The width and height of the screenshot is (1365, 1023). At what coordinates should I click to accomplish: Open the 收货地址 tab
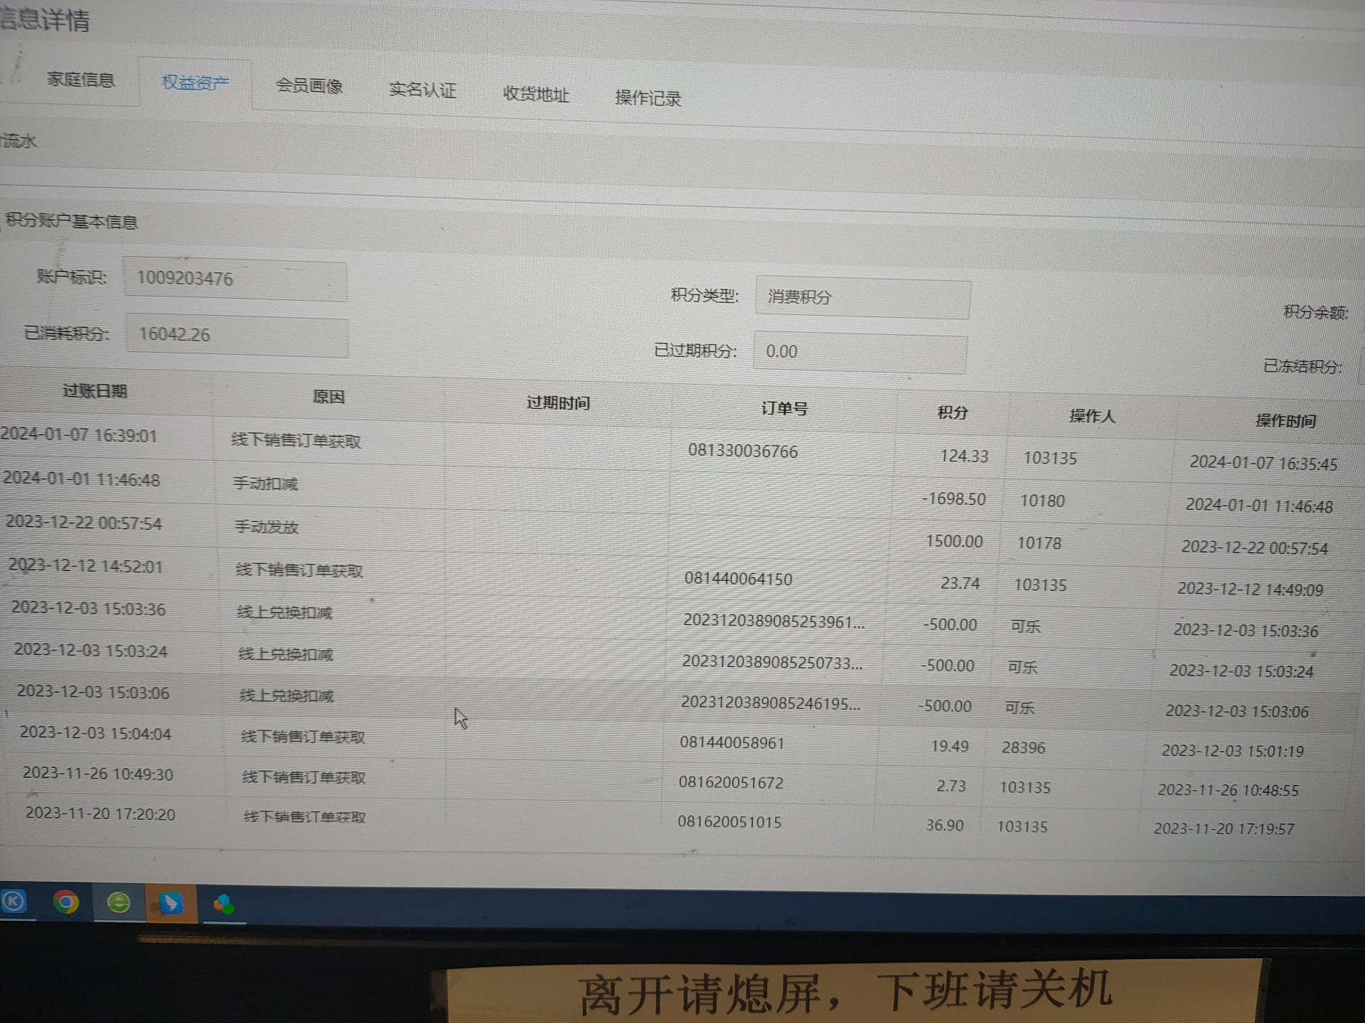pos(536,94)
